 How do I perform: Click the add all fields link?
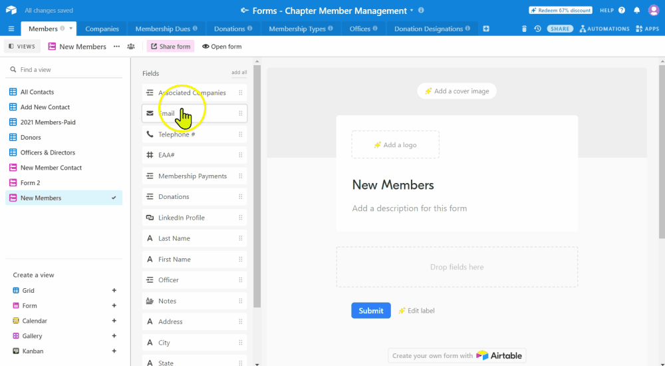pos(239,73)
